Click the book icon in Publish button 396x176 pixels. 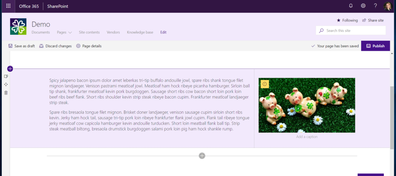pyautogui.click(x=369, y=46)
